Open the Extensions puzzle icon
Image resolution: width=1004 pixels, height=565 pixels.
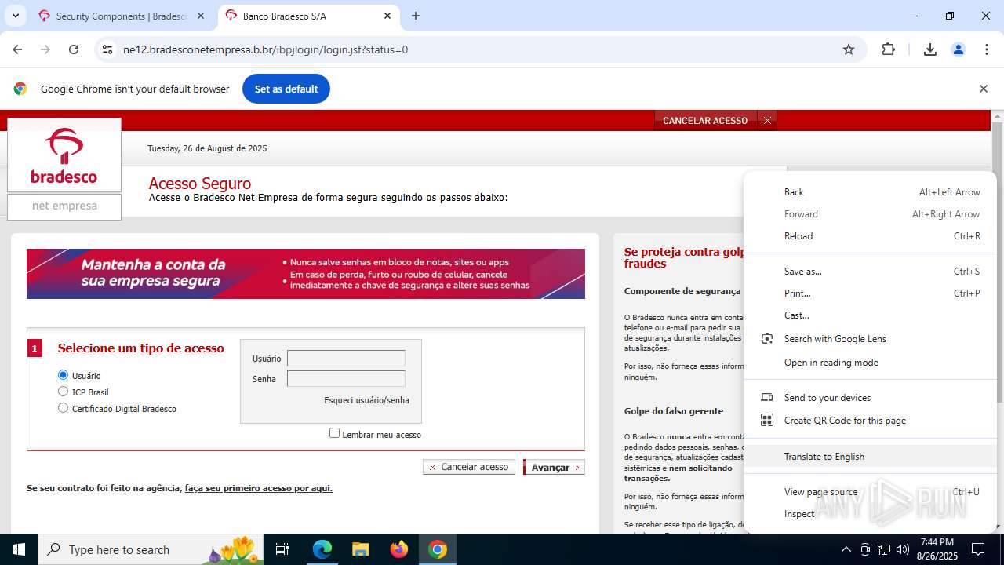point(888,49)
